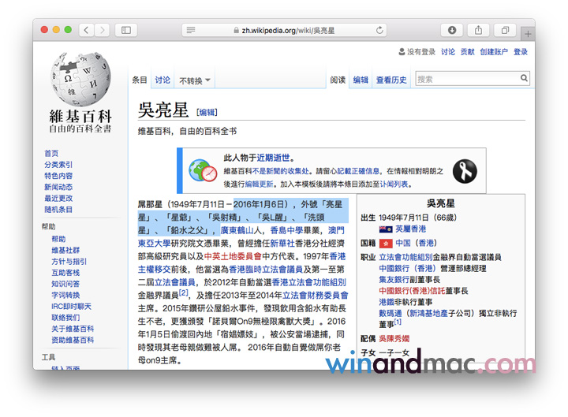This screenshot has height=417, width=568.
Task: Open the Reader view icon in address bar
Action: point(190,30)
